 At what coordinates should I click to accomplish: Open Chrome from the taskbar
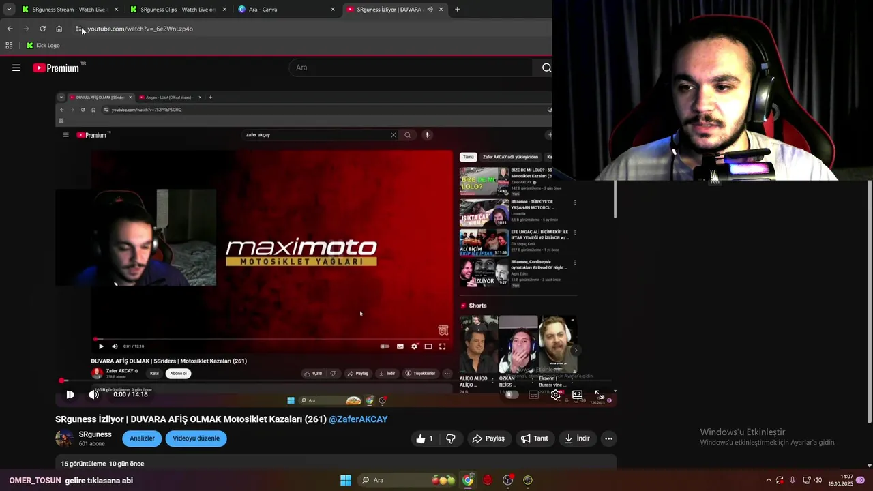pos(467,480)
